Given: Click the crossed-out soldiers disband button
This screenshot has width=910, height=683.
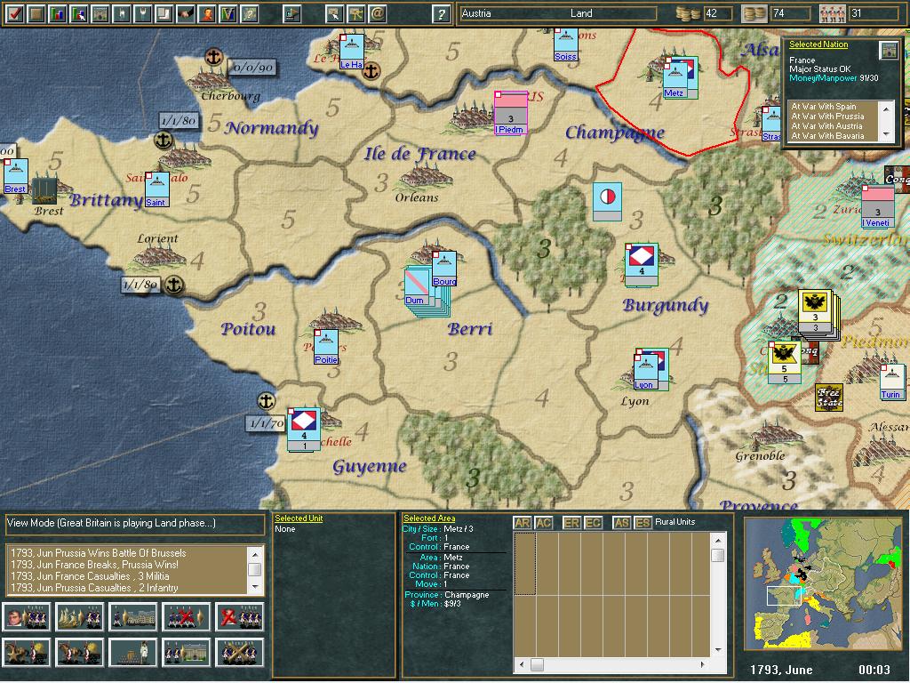Looking at the screenshot, I should 187,617.
